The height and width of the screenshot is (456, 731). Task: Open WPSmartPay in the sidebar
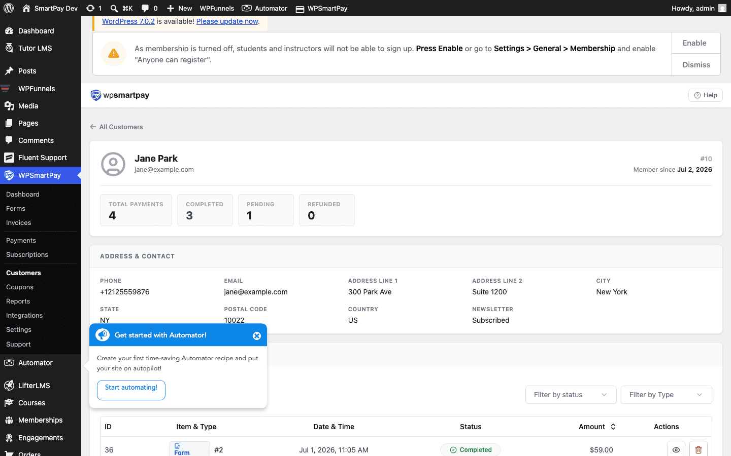tap(41, 175)
